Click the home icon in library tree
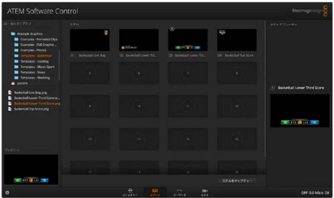Screen dimensions: 334x198 13,84
